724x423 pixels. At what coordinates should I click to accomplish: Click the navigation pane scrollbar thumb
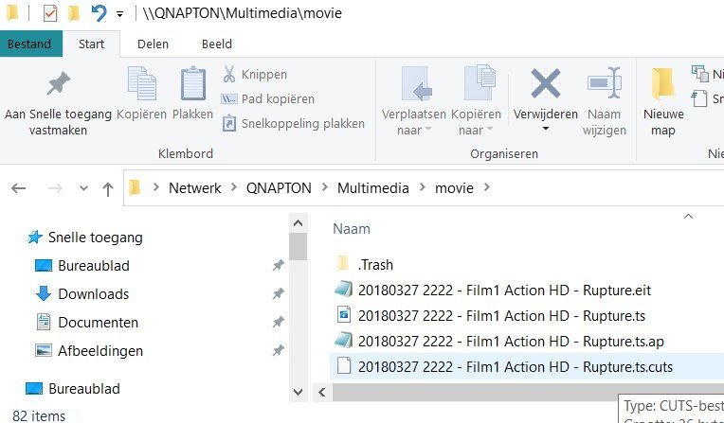point(298,246)
